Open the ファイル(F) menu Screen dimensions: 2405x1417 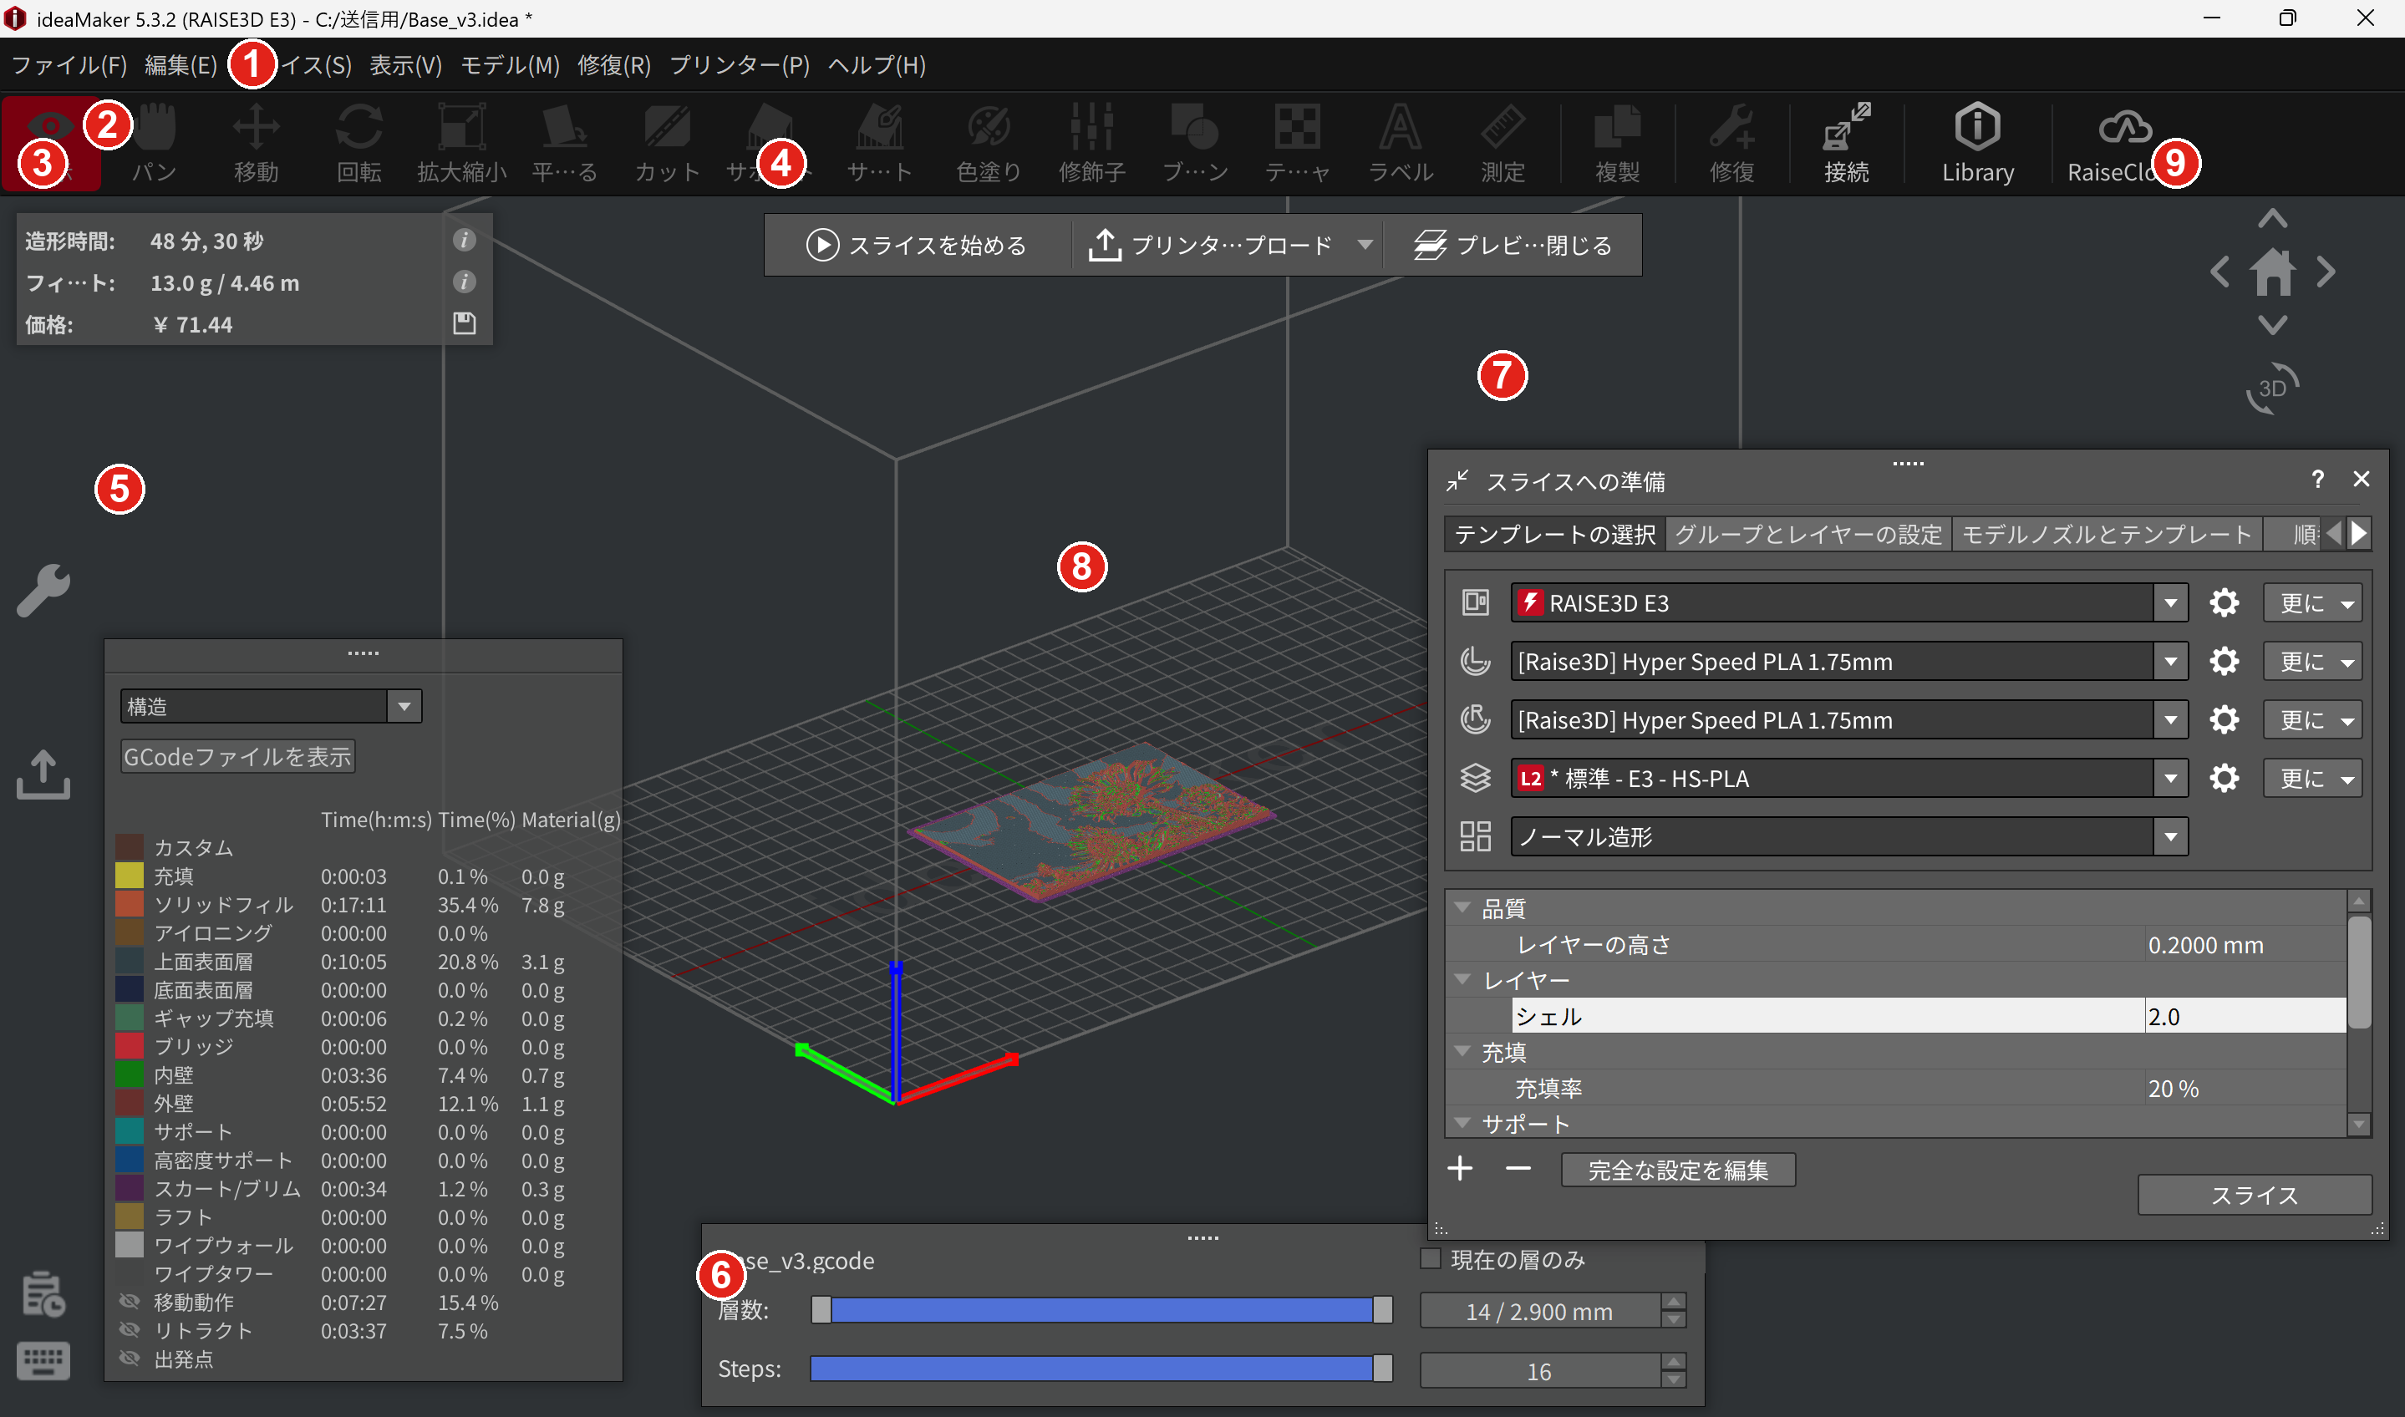point(69,65)
